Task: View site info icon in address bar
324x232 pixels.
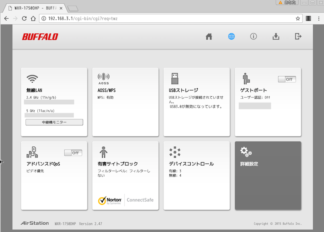Action: pyautogui.click(x=44, y=18)
